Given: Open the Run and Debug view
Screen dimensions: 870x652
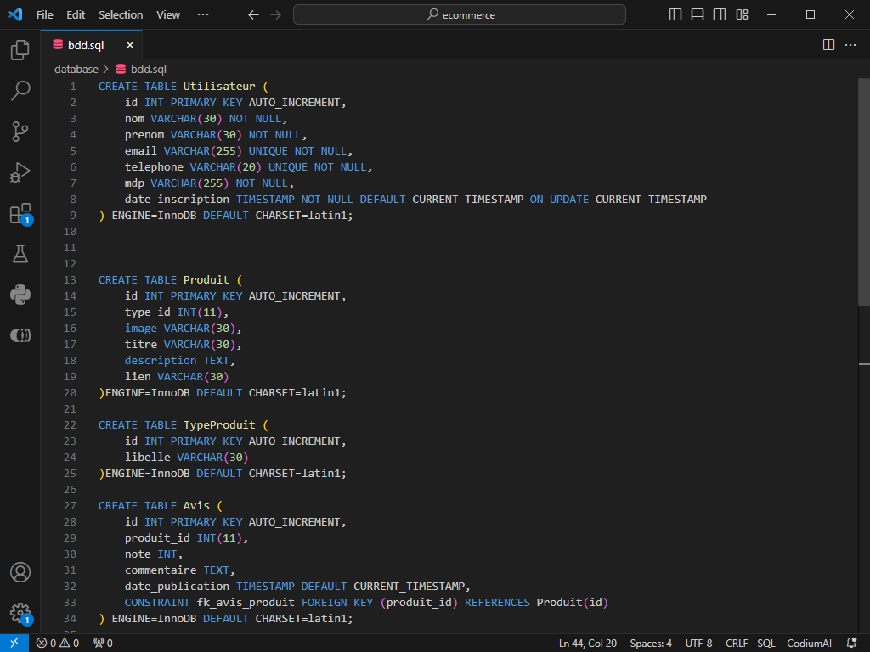Looking at the screenshot, I should pyautogui.click(x=20, y=172).
